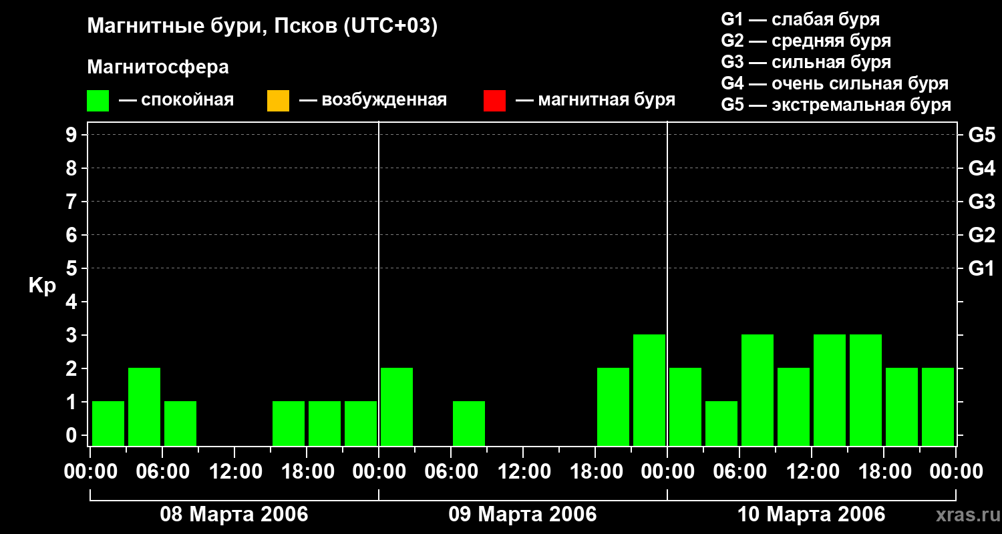
Task: Click the green 'спокойная' legend swatch
Action: (x=98, y=101)
